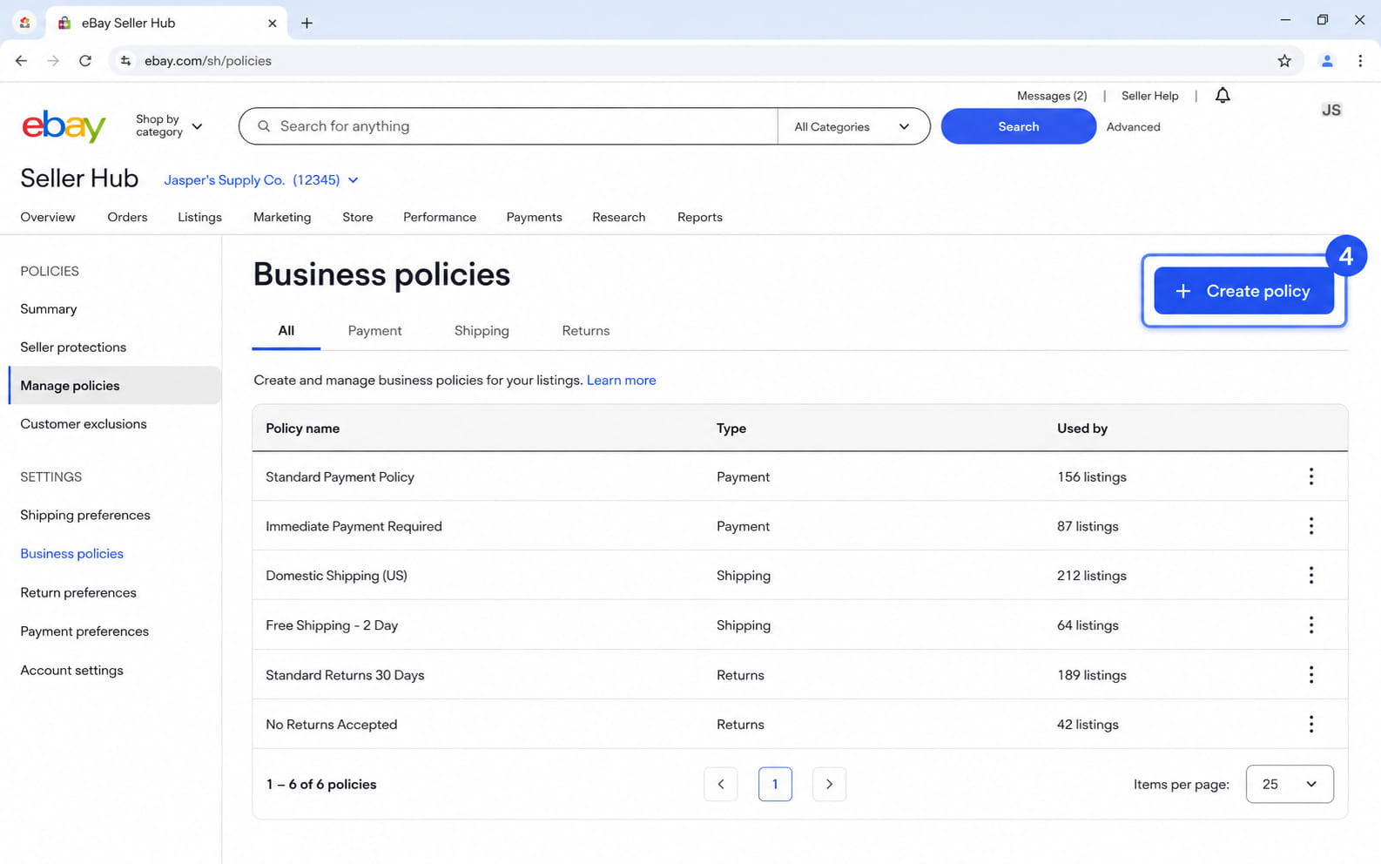Reload the page
Screen dimensions: 1381x864
pos(85,61)
